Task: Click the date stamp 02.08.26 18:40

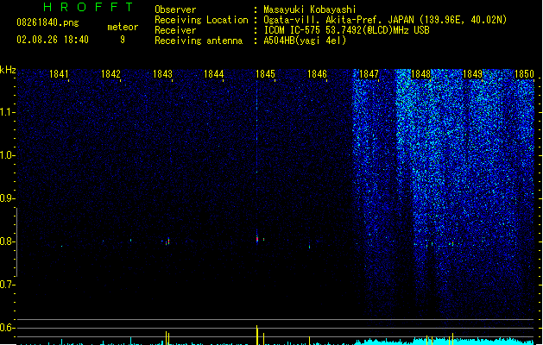Action: [53, 40]
